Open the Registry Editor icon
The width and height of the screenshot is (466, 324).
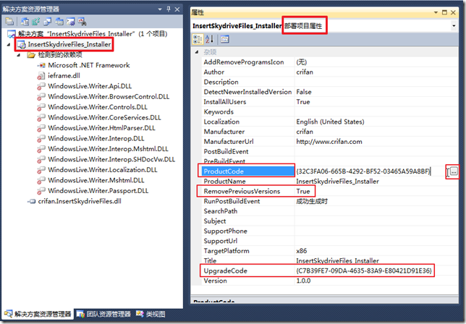[x=36, y=22]
